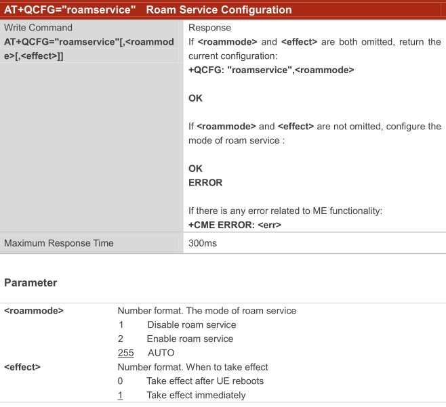Click the '<roammode>' parameter name in the Parameter list
The image size is (446, 407).
click(x=34, y=311)
